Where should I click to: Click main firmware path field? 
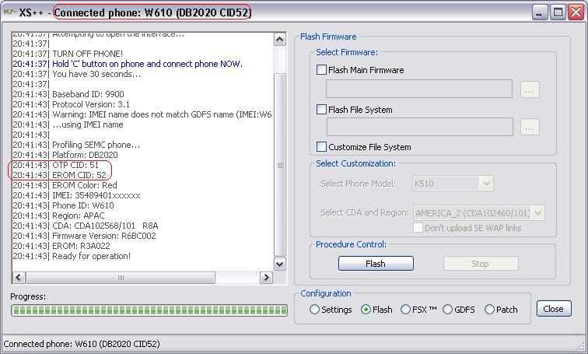pos(419,89)
